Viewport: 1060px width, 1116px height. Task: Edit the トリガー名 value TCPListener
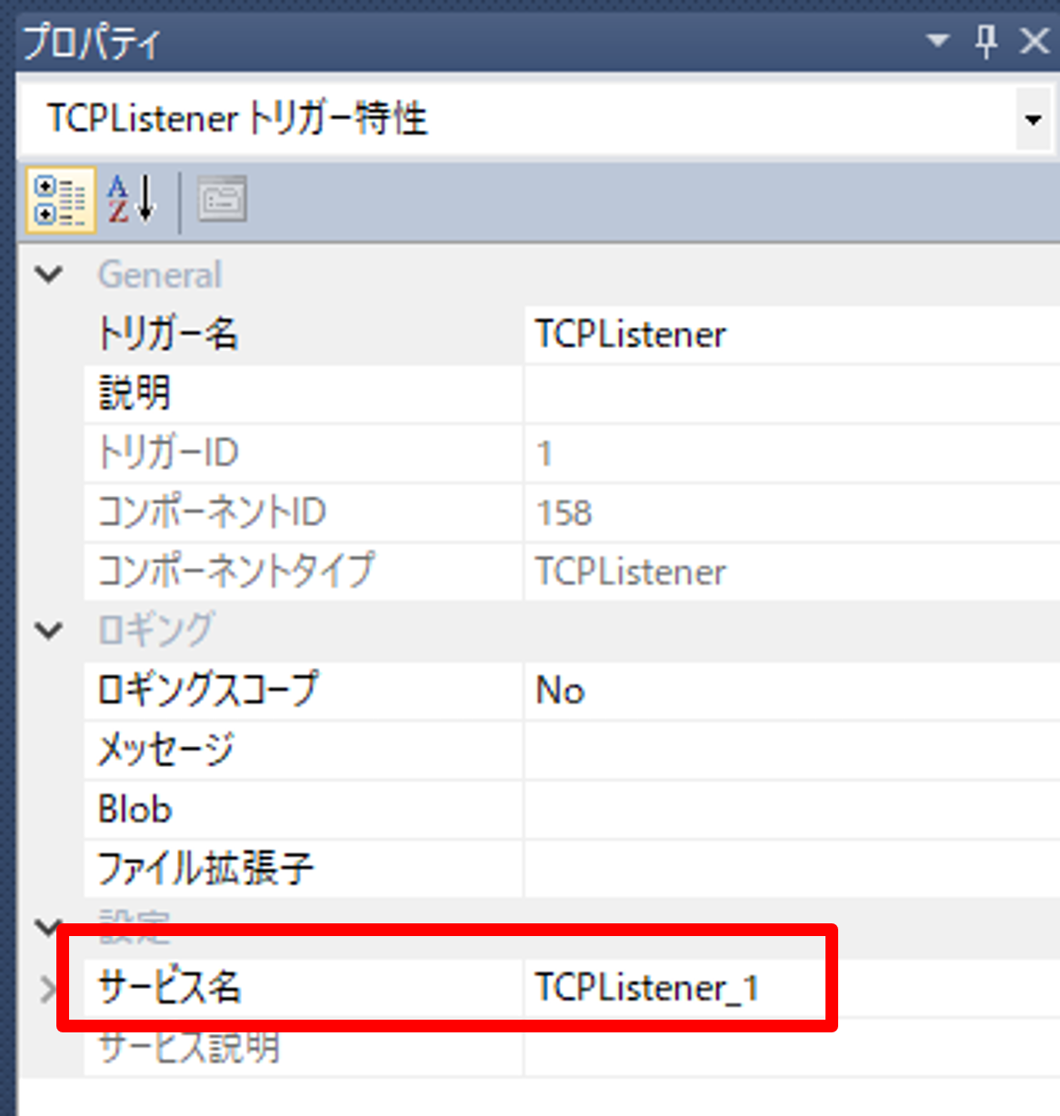click(792, 334)
